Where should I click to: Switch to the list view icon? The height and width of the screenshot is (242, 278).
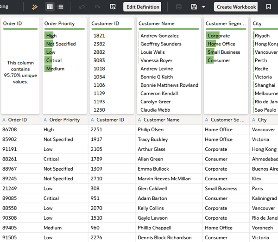point(60,7)
